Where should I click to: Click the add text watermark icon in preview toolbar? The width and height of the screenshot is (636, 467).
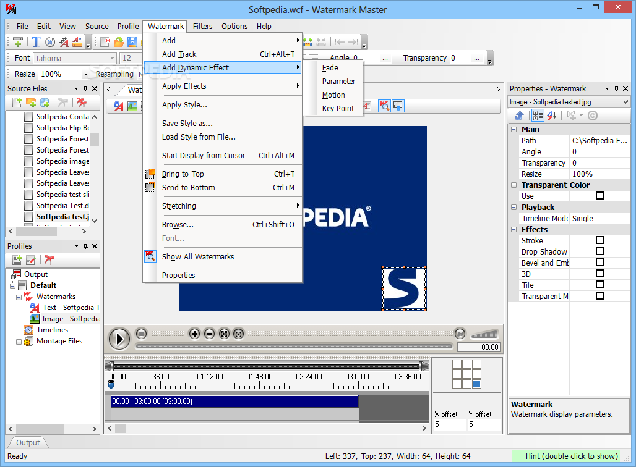(118, 106)
